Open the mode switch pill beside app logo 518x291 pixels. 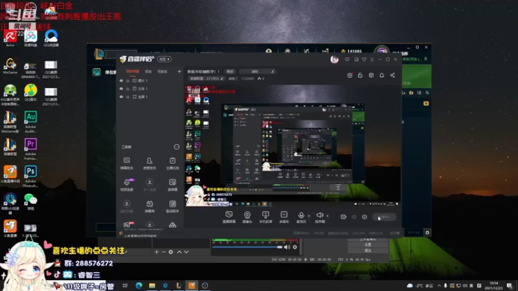tap(164, 59)
